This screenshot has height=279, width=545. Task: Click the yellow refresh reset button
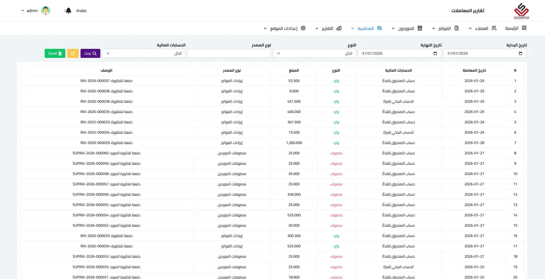point(73,53)
